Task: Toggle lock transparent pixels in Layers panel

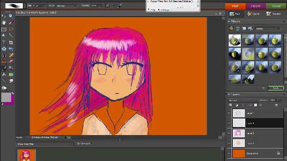Action: coord(256,105)
